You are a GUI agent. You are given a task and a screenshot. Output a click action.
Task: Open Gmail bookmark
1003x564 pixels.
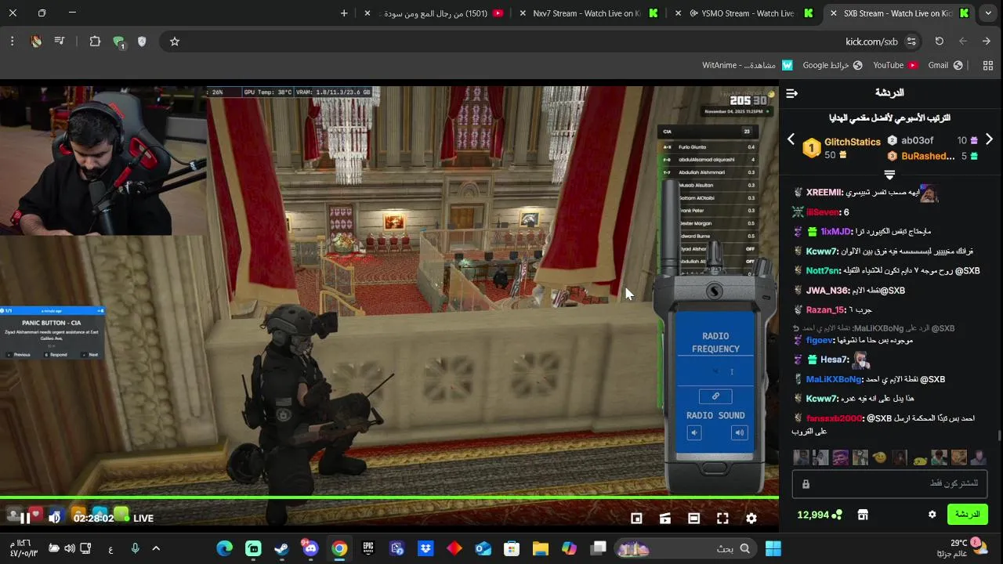[945, 65]
